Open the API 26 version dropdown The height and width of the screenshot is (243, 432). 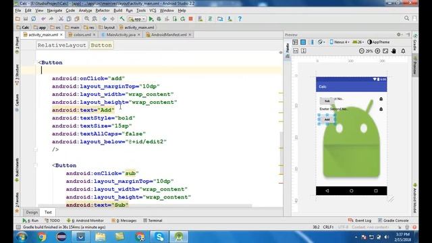(x=358, y=42)
